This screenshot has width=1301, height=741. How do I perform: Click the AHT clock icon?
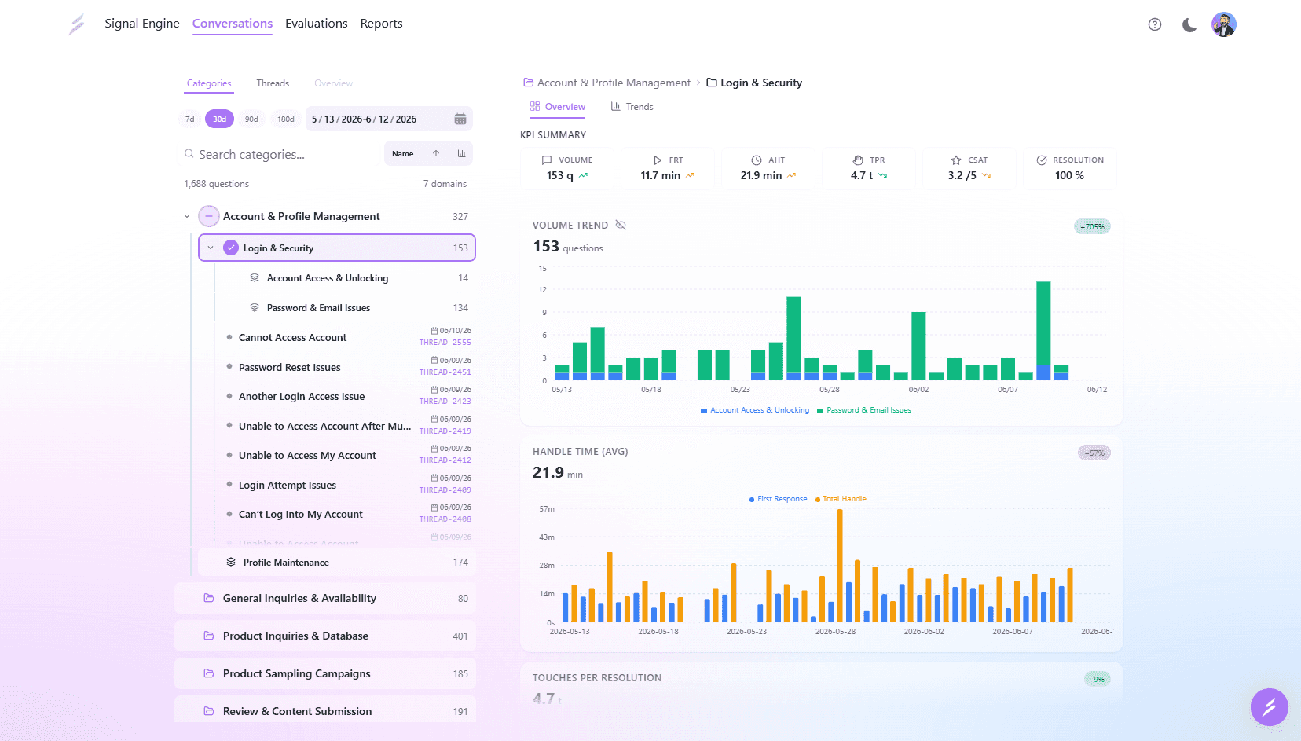tap(757, 160)
